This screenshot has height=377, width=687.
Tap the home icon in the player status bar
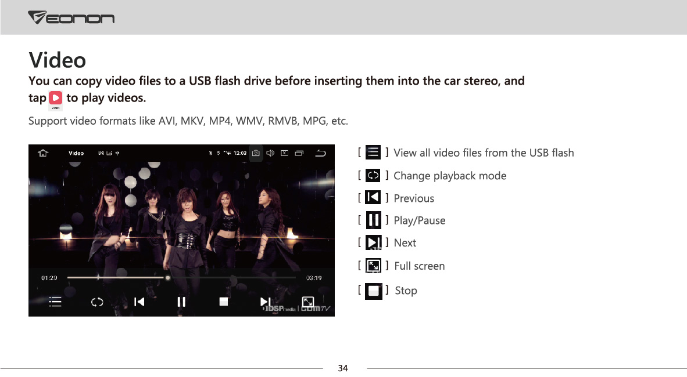[x=43, y=153]
